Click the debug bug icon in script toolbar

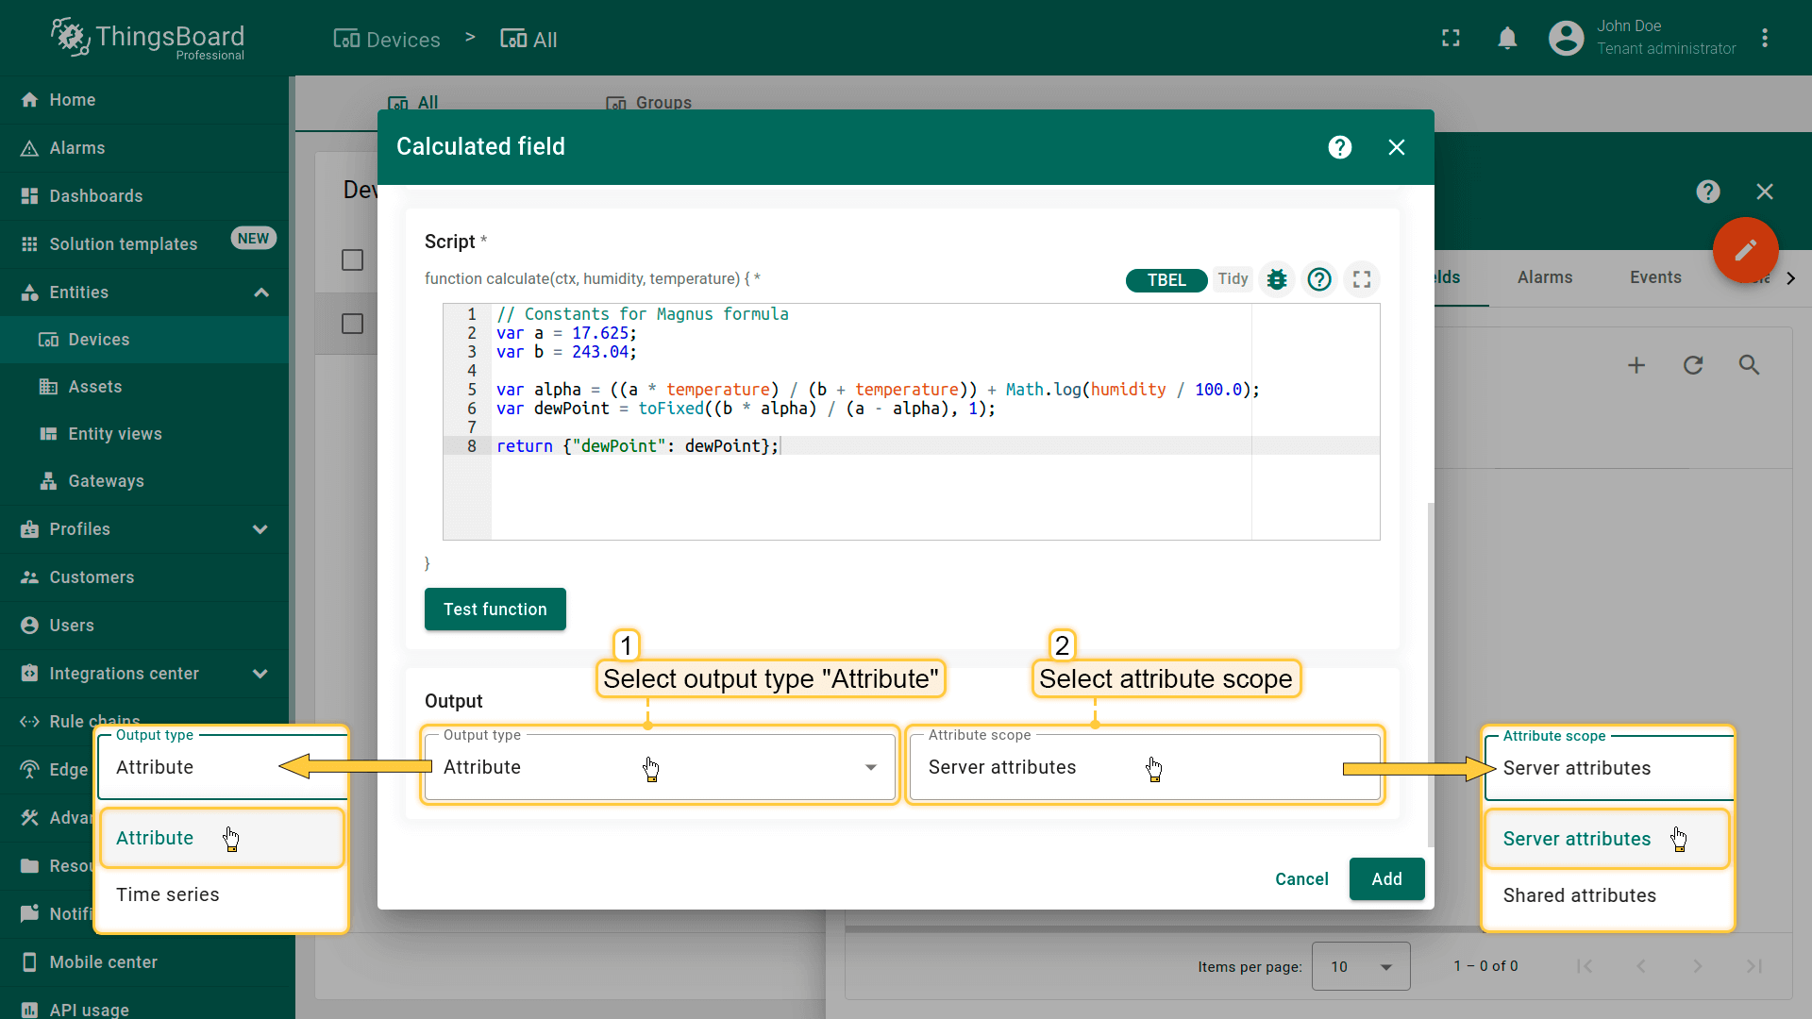1277,279
